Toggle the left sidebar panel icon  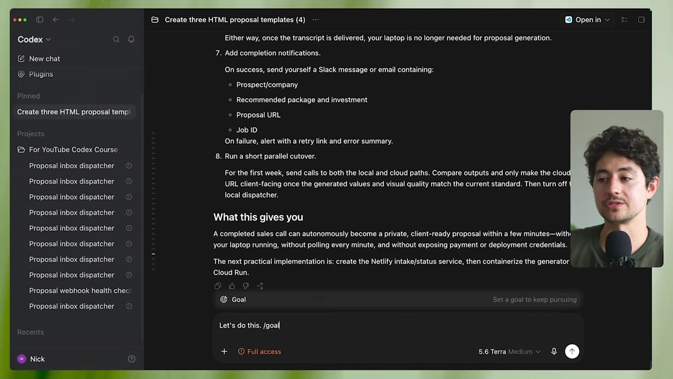[x=39, y=19]
